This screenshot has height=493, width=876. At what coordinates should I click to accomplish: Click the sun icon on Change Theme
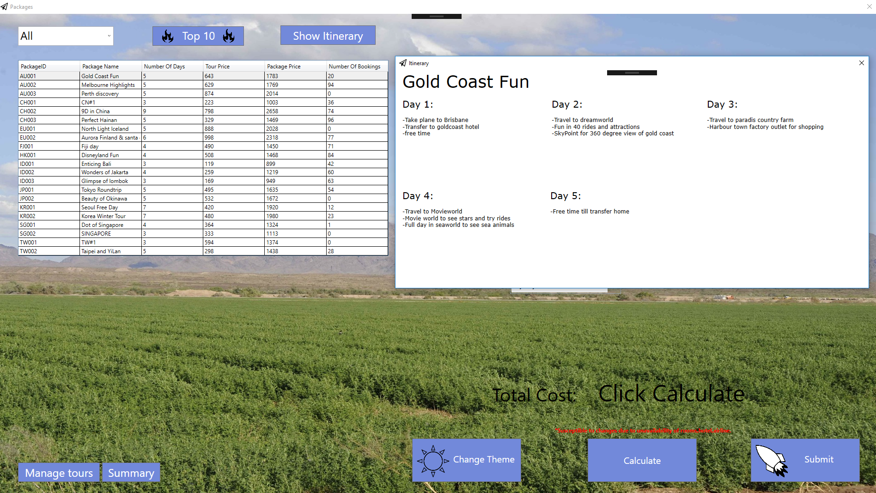(x=433, y=460)
